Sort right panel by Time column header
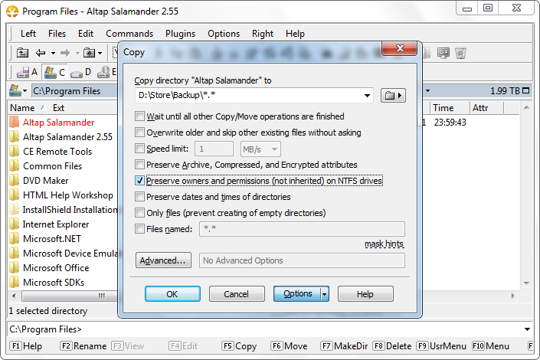 click(x=450, y=108)
